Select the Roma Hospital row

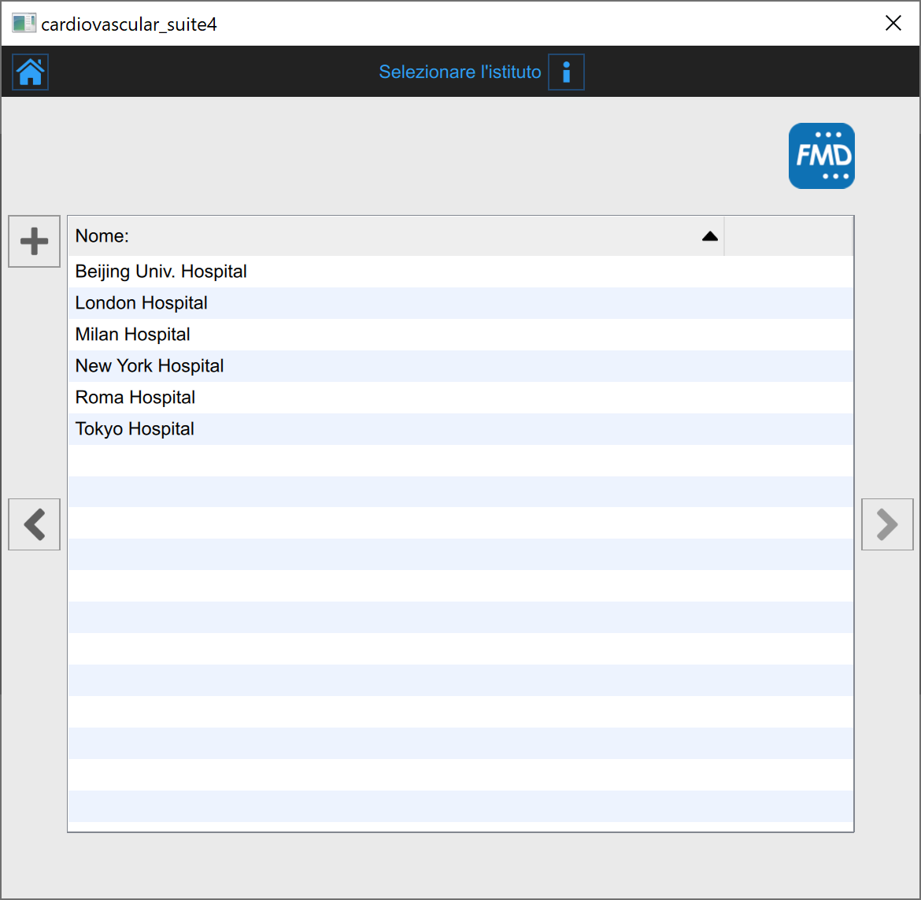[x=135, y=398]
